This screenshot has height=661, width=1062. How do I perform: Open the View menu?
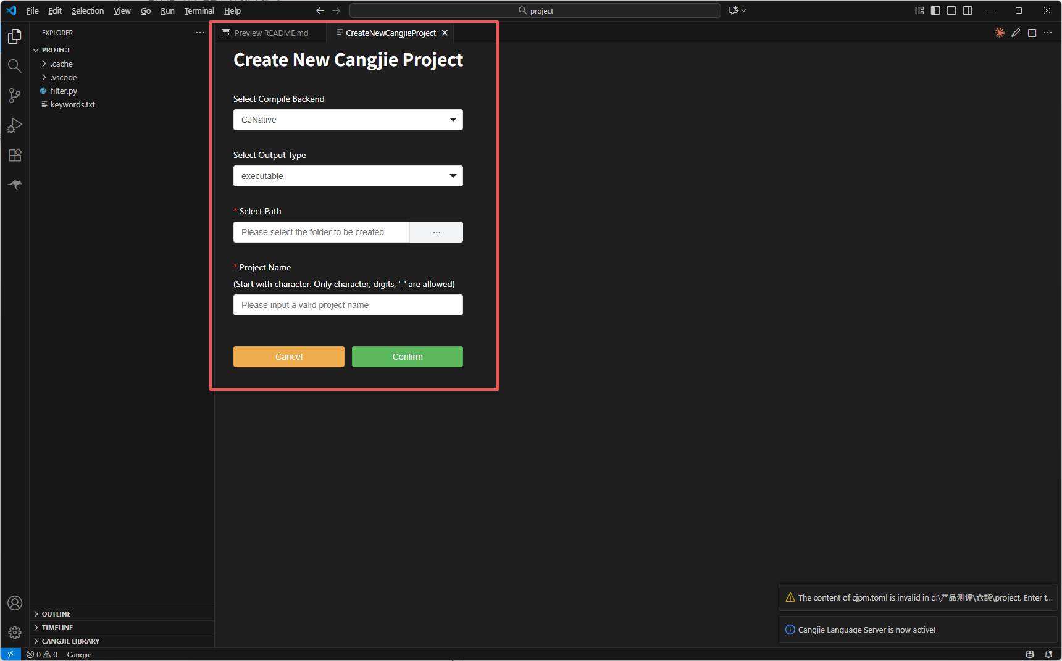point(122,10)
